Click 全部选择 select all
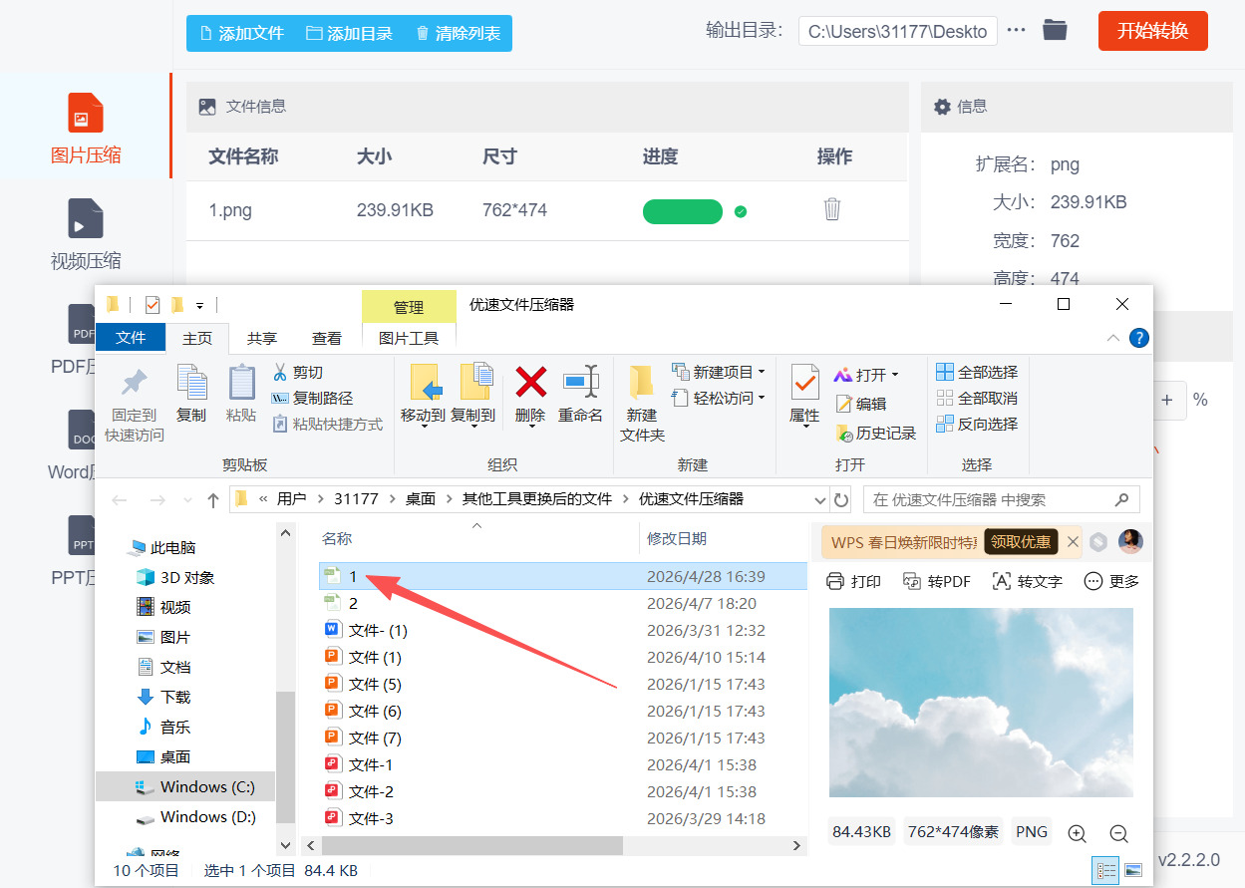The width and height of the screenshot is (1245, 888). pos(977,372)
